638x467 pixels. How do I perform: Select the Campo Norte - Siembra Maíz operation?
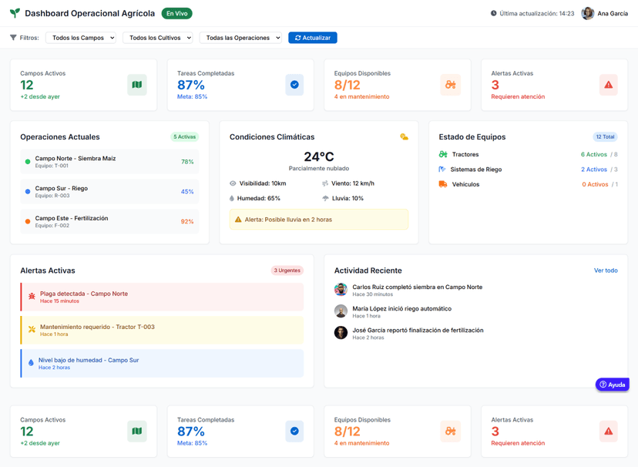(x=109, y=162)
